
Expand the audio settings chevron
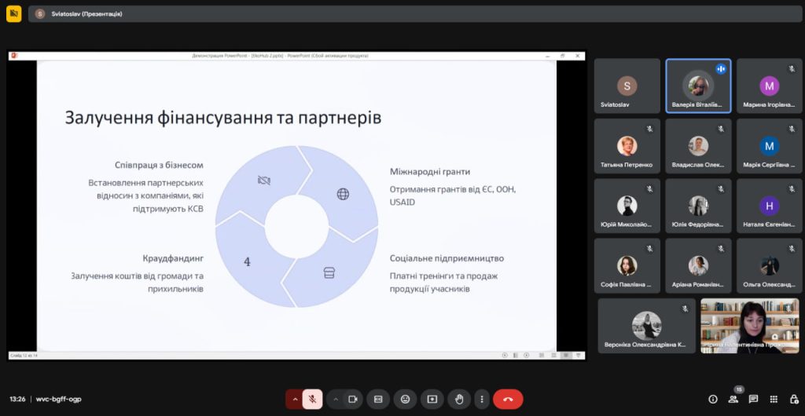click(295, 399)
